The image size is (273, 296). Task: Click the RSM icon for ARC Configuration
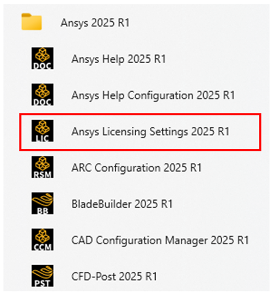pyautogui.click(x=42, y=167)
